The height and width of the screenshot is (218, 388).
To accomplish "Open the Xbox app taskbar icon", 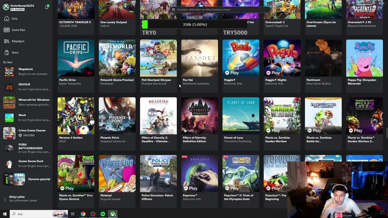I will point(113,214).
